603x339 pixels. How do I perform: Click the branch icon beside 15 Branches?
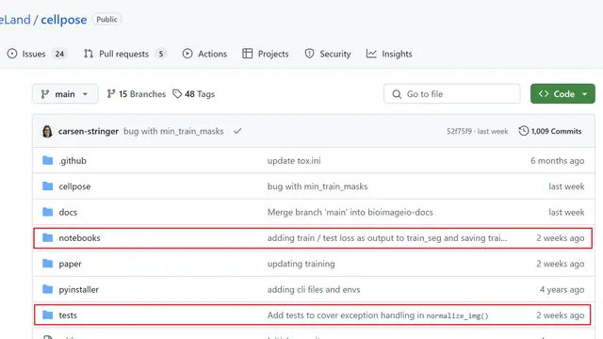pyautogui.click(x=111, y=94)
